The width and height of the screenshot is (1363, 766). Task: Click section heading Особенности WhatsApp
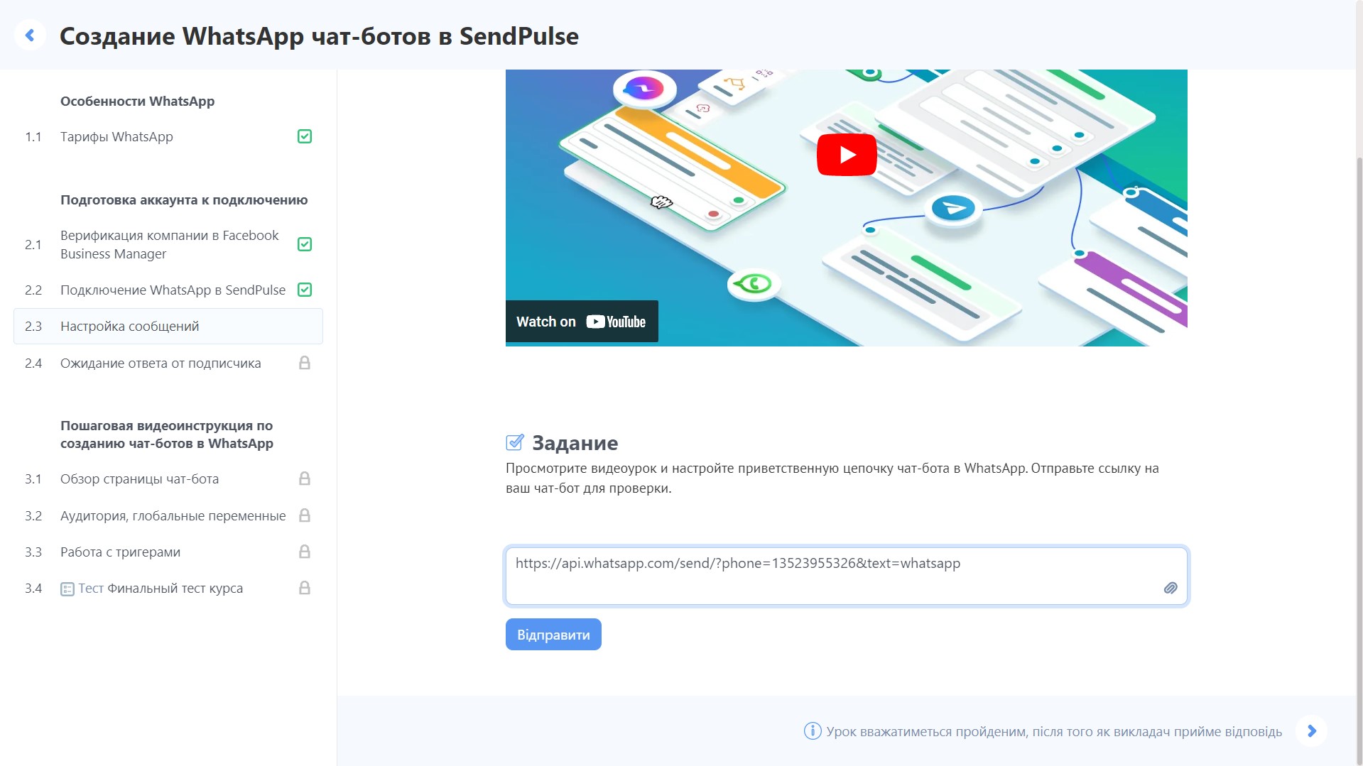pos(138,102)
